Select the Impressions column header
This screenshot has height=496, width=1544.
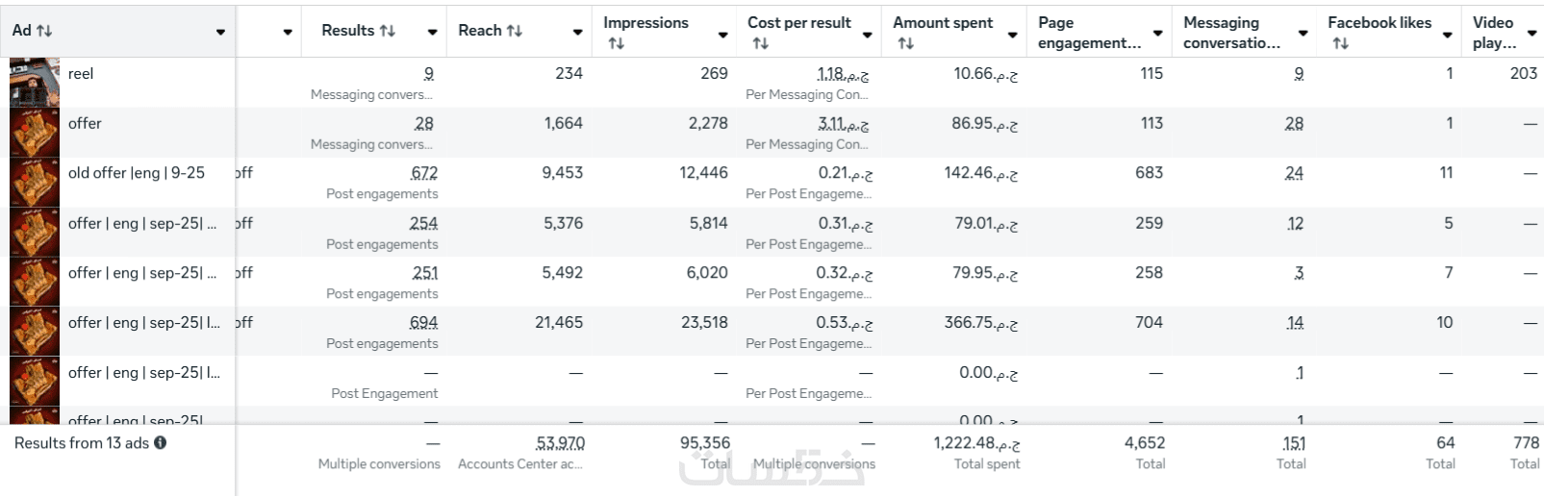pos(645,22)
